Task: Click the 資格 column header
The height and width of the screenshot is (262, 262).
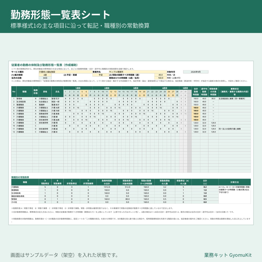Action: (x=45, y=92)
